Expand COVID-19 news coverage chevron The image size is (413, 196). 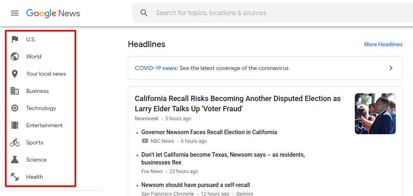pyautogui.click(x=391, y=68)
